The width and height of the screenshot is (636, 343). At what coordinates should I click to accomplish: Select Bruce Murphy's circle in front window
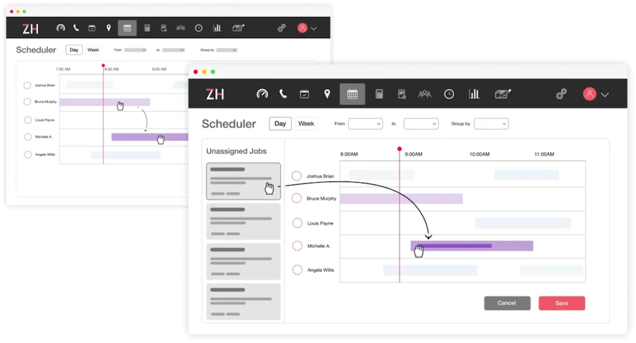tap(297, 198)
